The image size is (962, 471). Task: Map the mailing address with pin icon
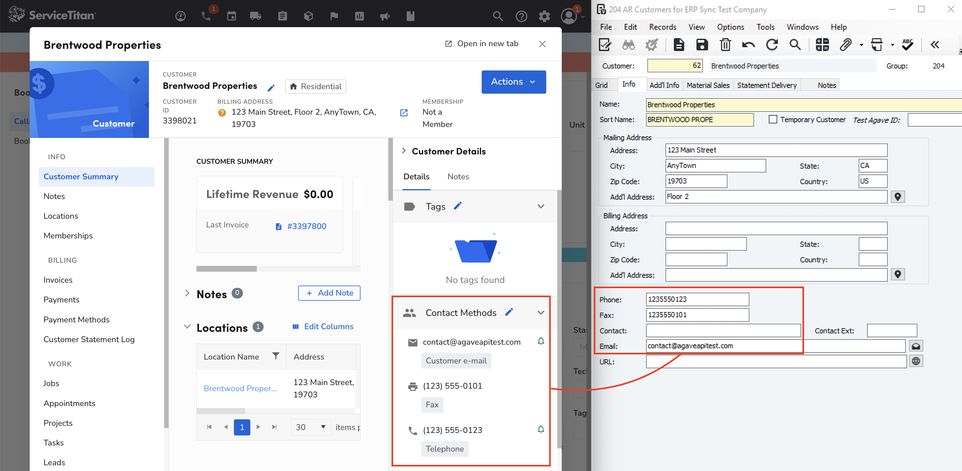pyautogui.click(x=898, y=196)
